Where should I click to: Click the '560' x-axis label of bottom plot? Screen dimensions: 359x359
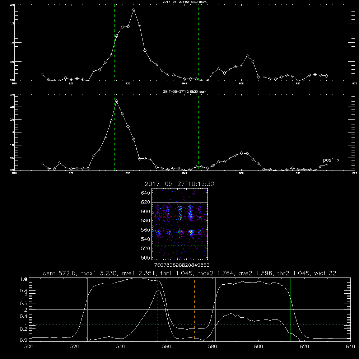(x=167, y=347)
